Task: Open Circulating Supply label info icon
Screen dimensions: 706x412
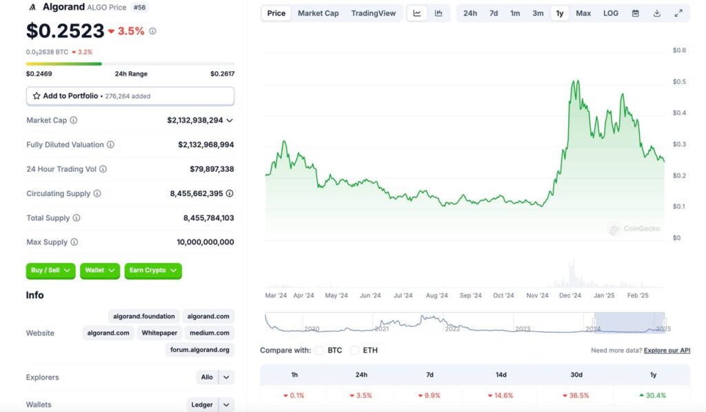Action: (x=97, y=193)
